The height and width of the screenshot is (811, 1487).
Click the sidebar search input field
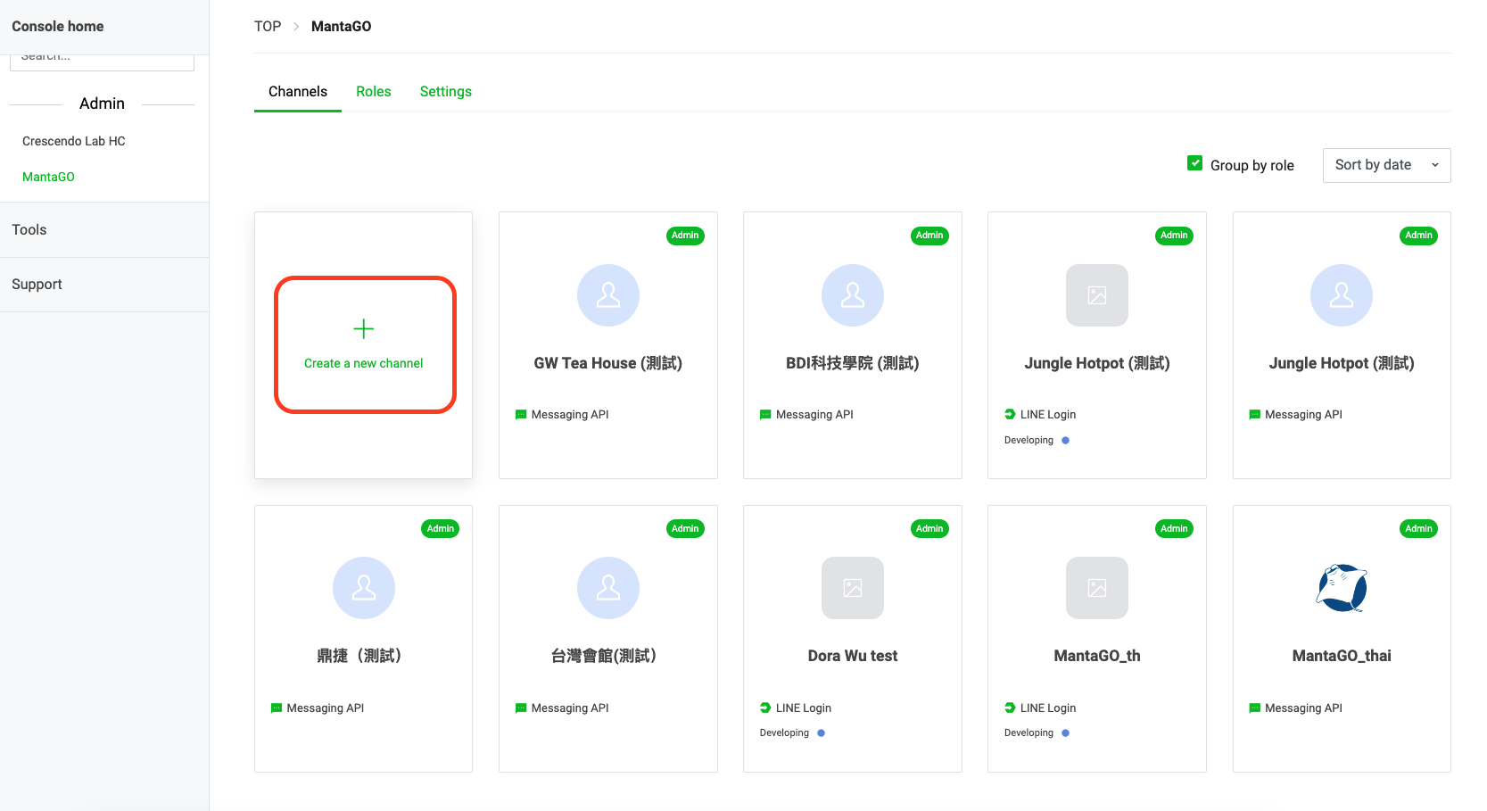[x=102, y=62]
